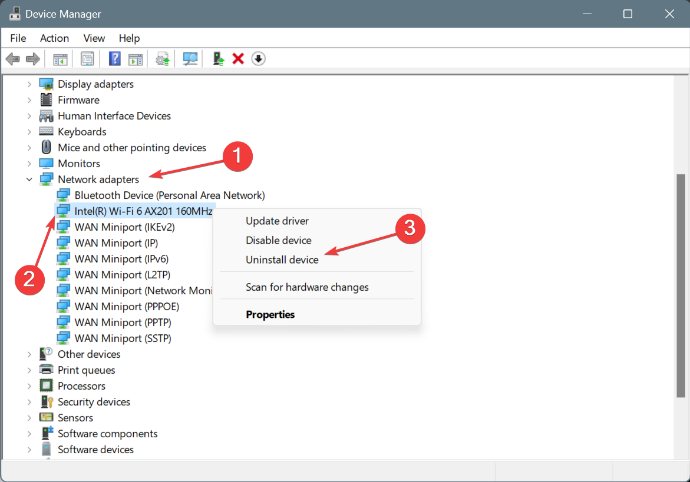This screenshot has height=482, width=690.
Task: Open the Action menu
Action: (x=54, y=38)
